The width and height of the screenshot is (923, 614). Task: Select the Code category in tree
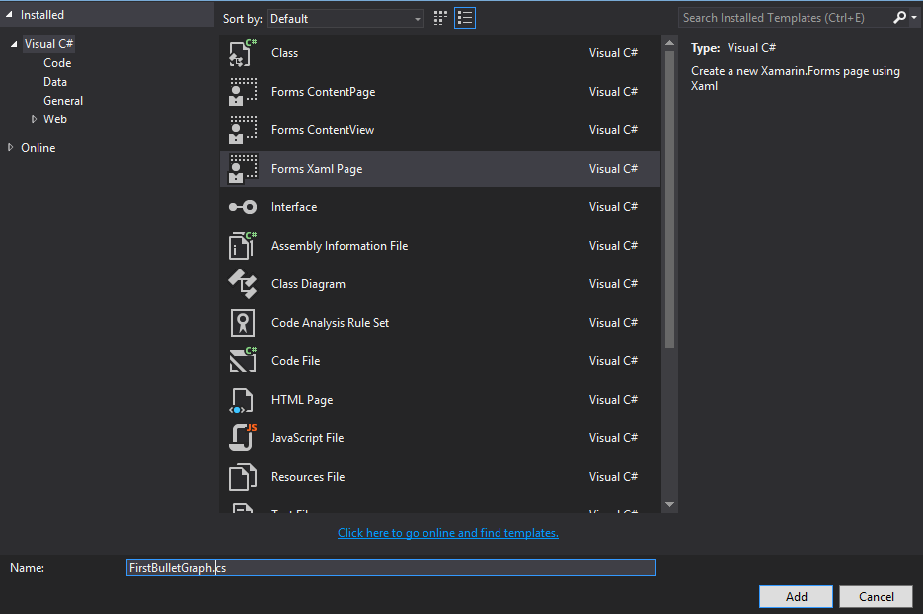point(57,63)
